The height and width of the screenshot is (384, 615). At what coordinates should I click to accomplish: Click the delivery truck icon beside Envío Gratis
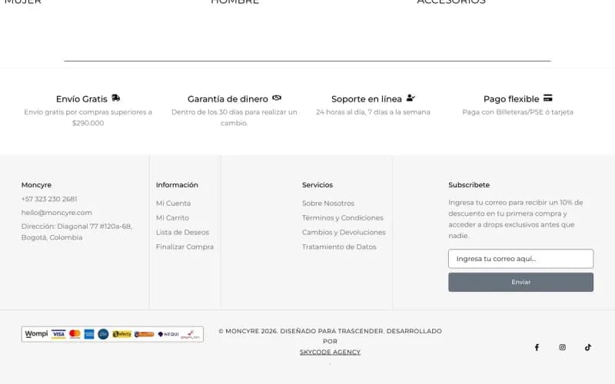[x=116, y=98]
